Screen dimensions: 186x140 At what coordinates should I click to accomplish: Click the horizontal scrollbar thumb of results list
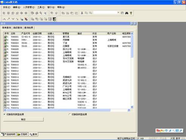click(58, 110)
